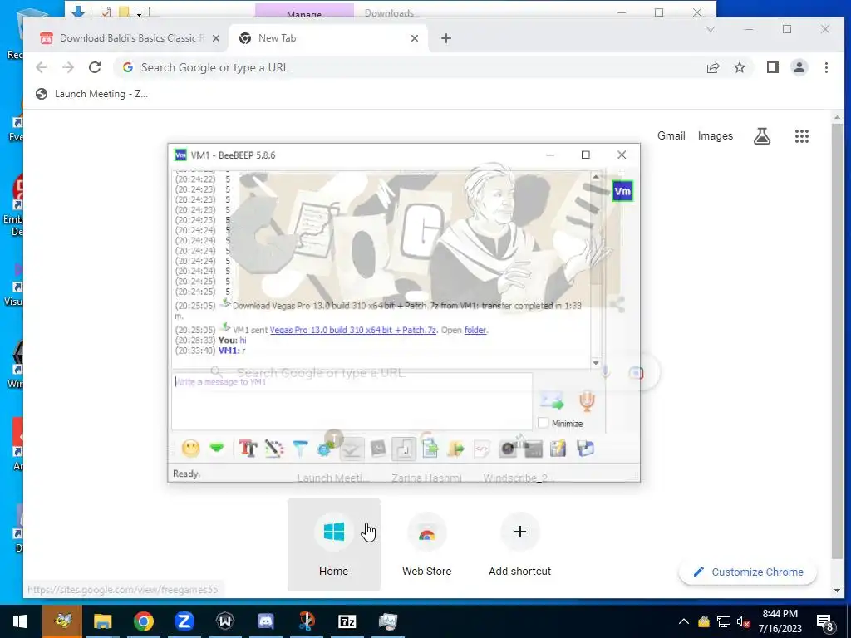Screen dimensions: 851x638
Task: Click the blue gear icon in the chat toolbar
Action: point(326,449)
